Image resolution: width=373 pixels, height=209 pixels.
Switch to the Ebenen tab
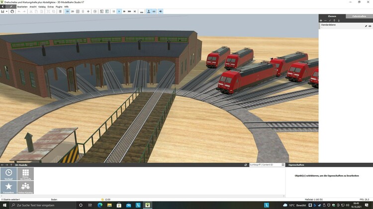tap(332, 16)
